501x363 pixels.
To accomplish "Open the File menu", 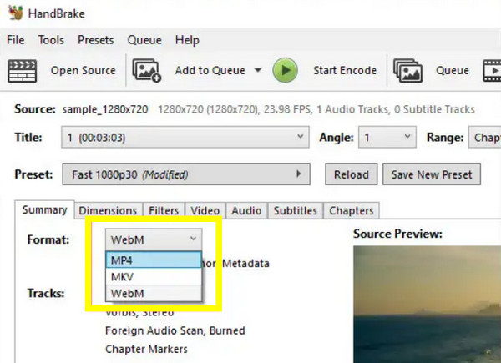I will (x=15, y=40).
